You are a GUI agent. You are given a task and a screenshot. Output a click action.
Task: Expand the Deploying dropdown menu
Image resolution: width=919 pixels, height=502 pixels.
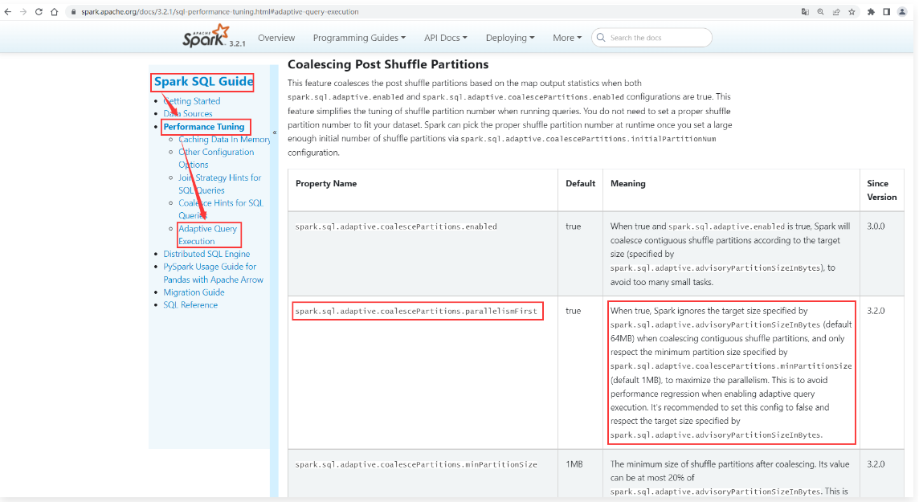510,38
